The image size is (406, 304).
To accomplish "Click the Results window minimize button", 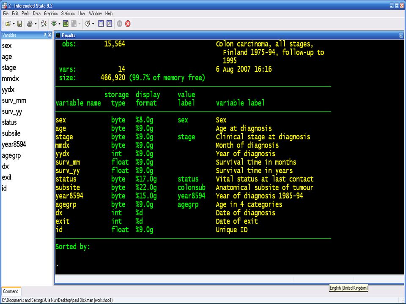I will (401, 35).
